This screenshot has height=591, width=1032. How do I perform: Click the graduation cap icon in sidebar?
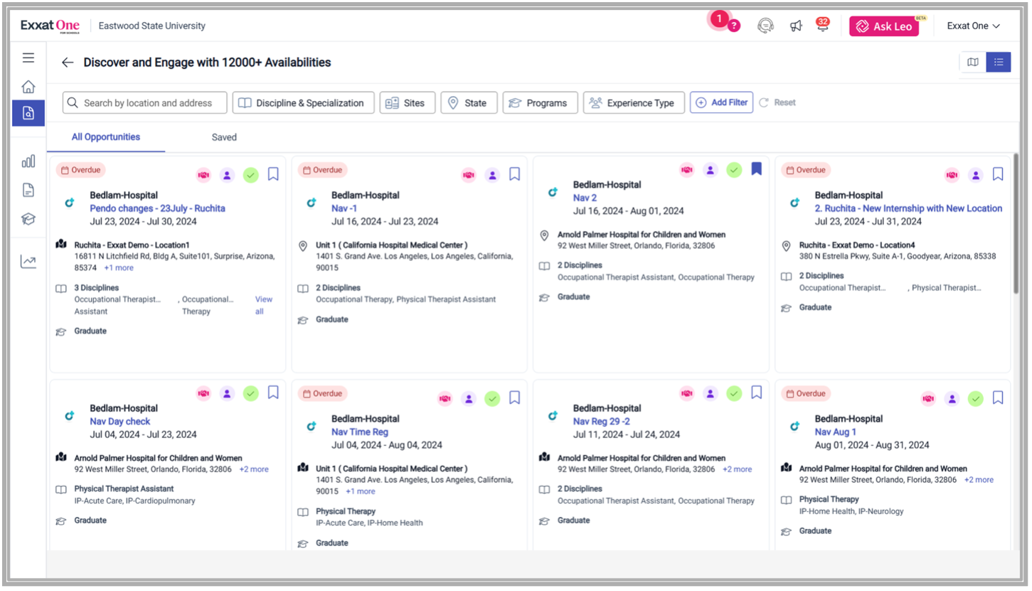coord(28,219)
